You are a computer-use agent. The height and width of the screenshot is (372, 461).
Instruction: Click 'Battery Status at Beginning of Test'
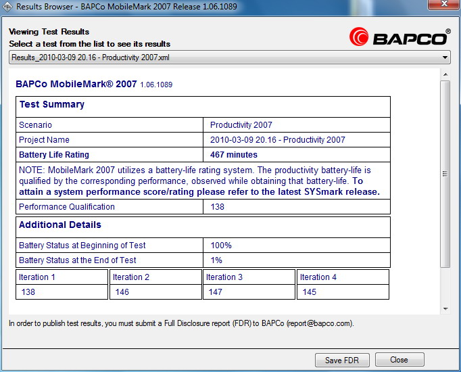click(x=82, y=246)
